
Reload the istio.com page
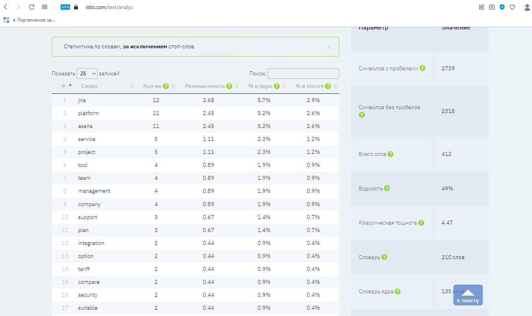click(x=32, y=7)
